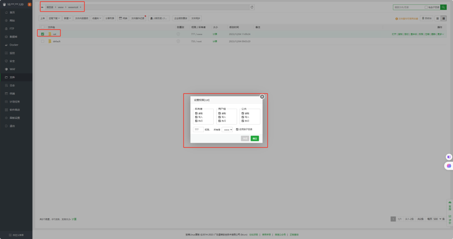453x239 pixels.
Task: Click the 计划任务 scheduled tasks icon
Action: [x=6, y=102]
